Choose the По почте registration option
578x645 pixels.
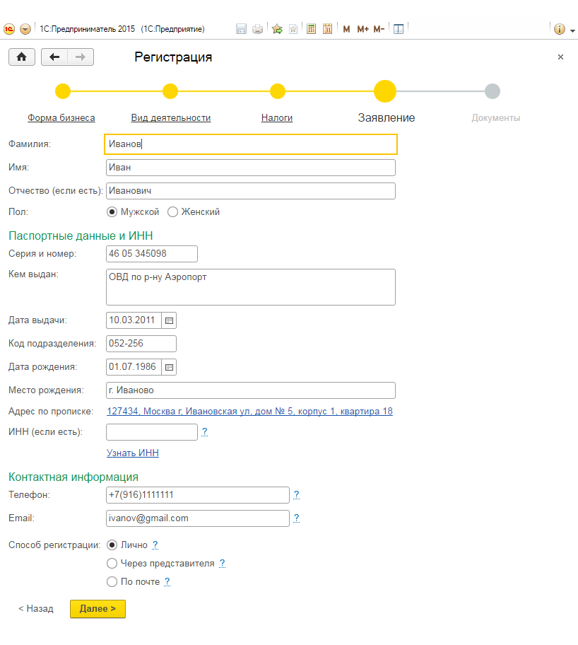point(112,581)
